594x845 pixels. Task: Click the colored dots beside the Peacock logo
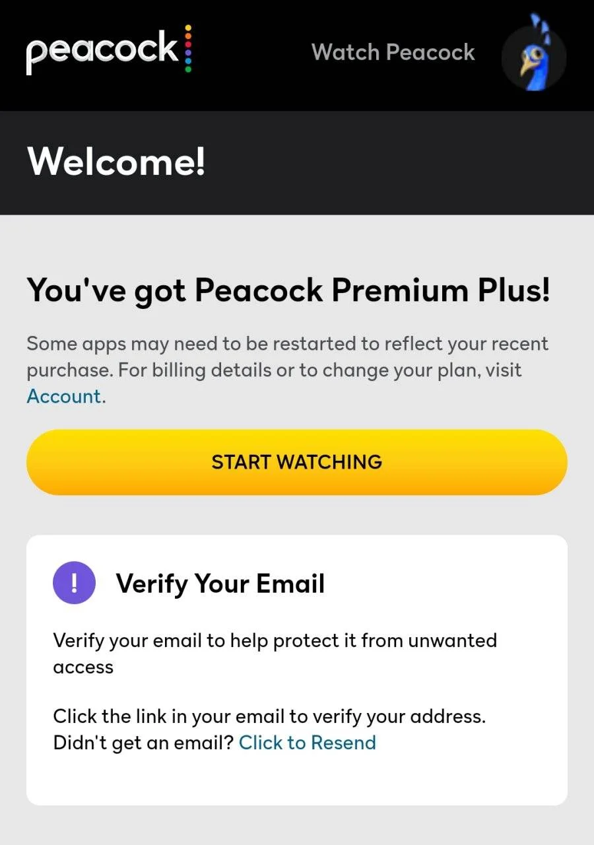pyautogui.click(x=188, y=49)
